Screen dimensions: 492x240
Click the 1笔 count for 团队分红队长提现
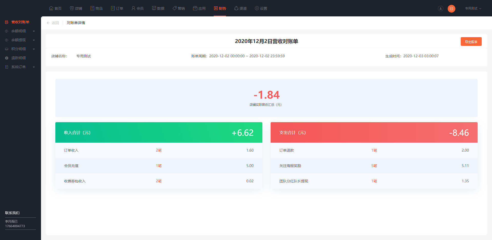pos(374,181)
